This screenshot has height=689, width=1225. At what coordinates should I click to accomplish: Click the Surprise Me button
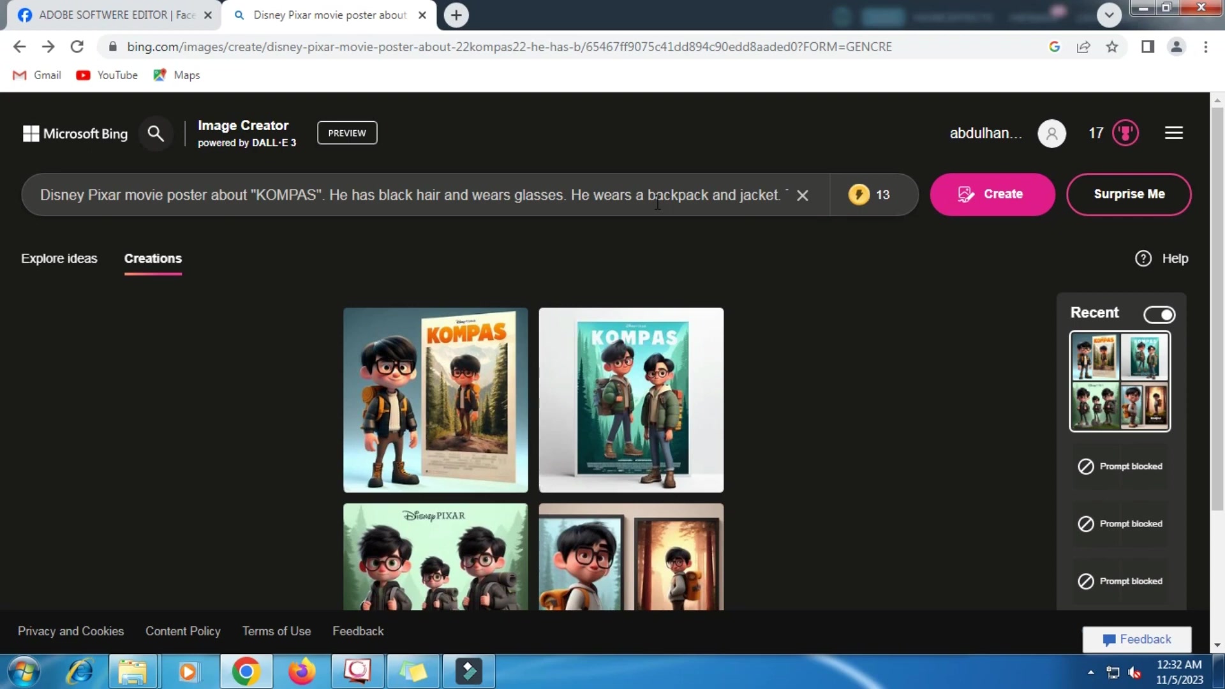click(1129, 194)
